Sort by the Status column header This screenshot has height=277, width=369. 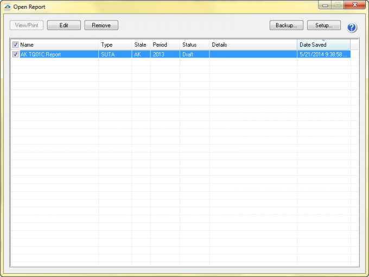click(x=194, y=45)
